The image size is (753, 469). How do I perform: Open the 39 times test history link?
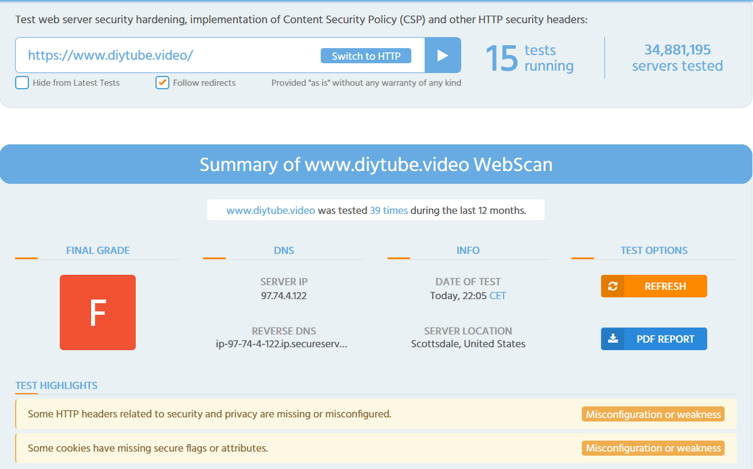(389, 210)
